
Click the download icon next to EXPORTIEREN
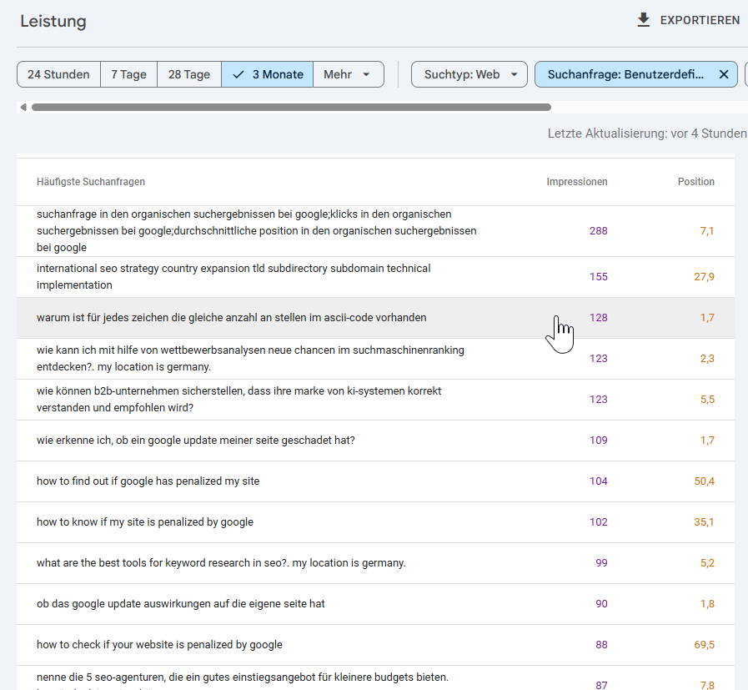[643, 20]
